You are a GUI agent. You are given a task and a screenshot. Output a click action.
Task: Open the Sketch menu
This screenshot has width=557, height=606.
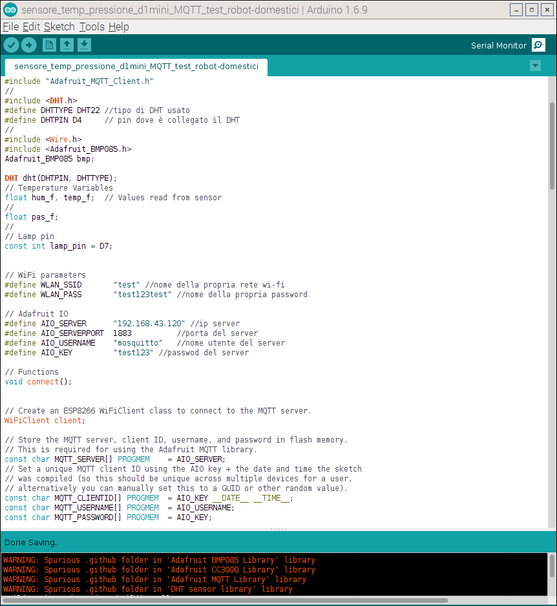[59, 26]
